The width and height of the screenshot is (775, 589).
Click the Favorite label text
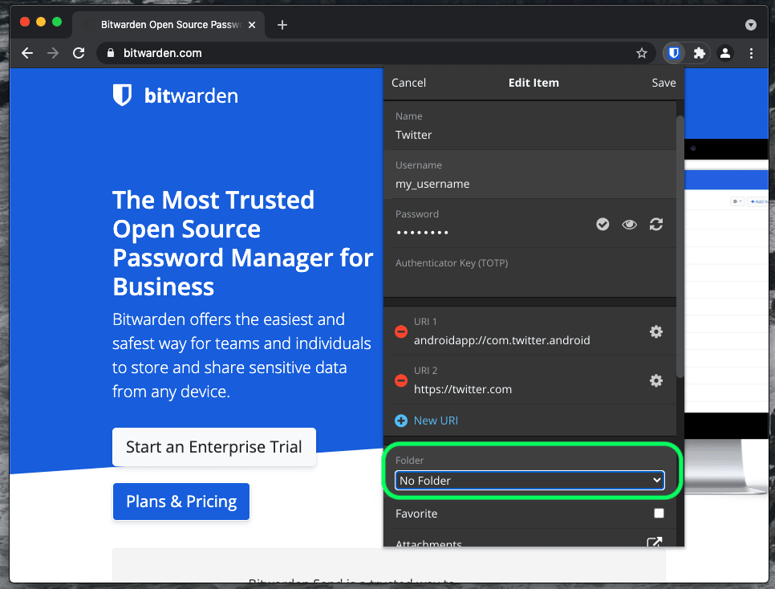416,514
